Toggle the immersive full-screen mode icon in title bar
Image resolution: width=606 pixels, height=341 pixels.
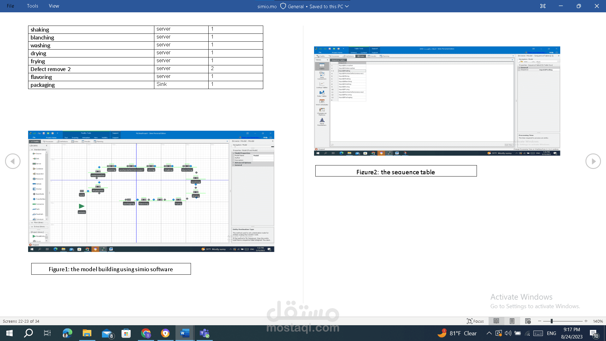click(x=543, y=6)
